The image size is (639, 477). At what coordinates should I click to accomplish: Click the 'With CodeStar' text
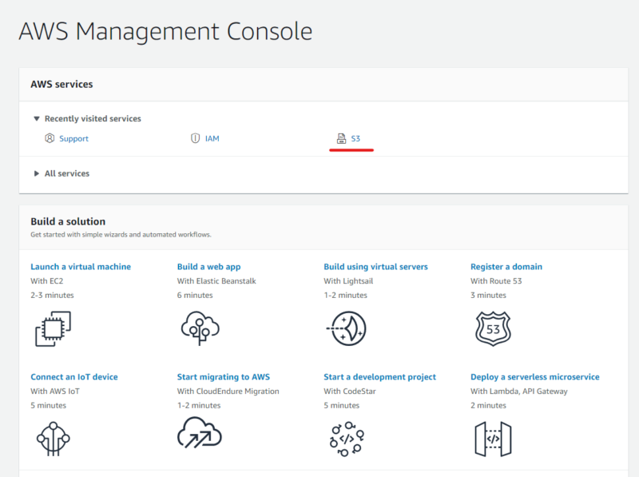tap(350, 391)
